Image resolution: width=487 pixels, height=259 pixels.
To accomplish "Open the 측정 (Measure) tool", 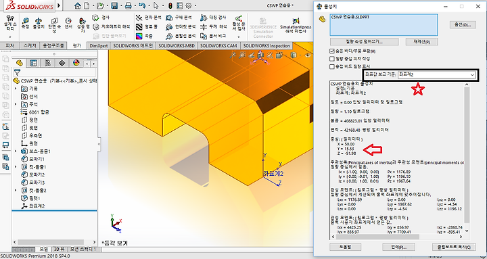I will tap(25, 24).
